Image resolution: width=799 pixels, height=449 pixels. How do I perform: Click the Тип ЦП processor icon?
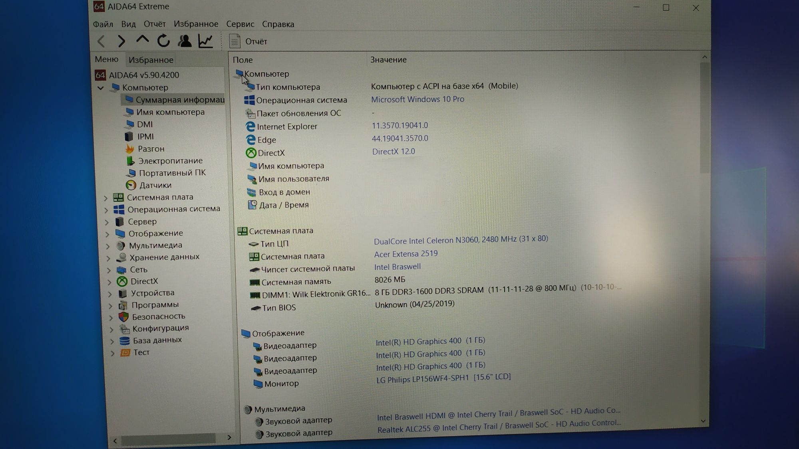pyautogui.click(x=253, y=244)
